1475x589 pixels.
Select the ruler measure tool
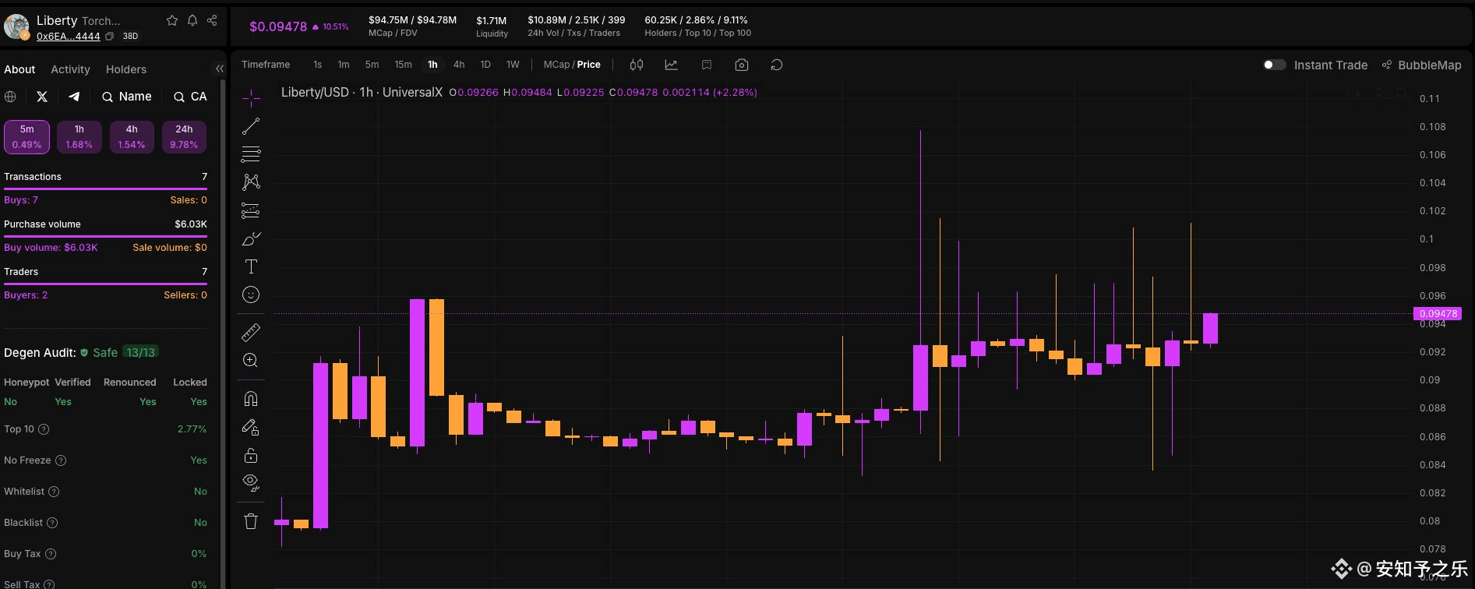click(x=251, y=333)
